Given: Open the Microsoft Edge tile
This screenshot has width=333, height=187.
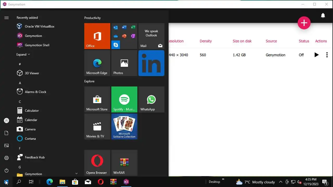Looking at the screenshot, I should click(97, 63).
